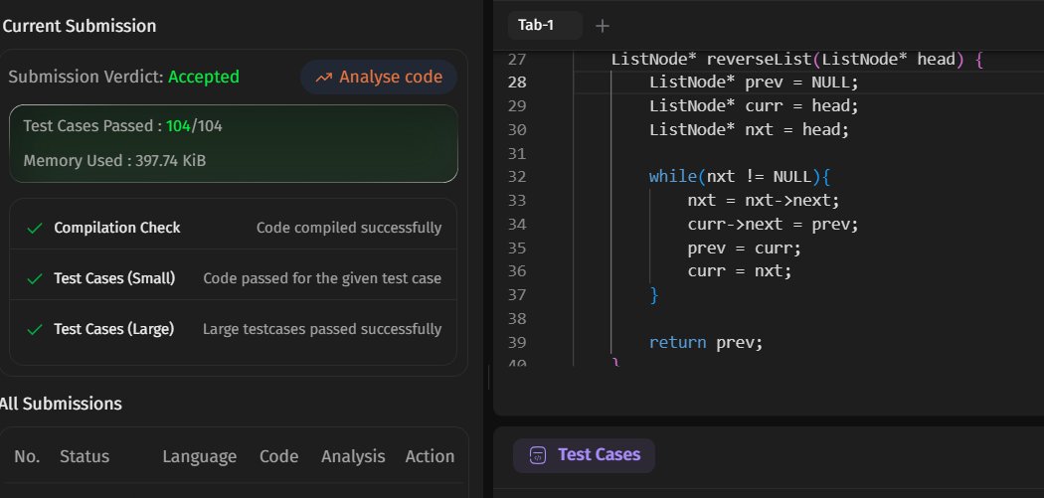Click the Accepted verdict text

pos(204,78)
